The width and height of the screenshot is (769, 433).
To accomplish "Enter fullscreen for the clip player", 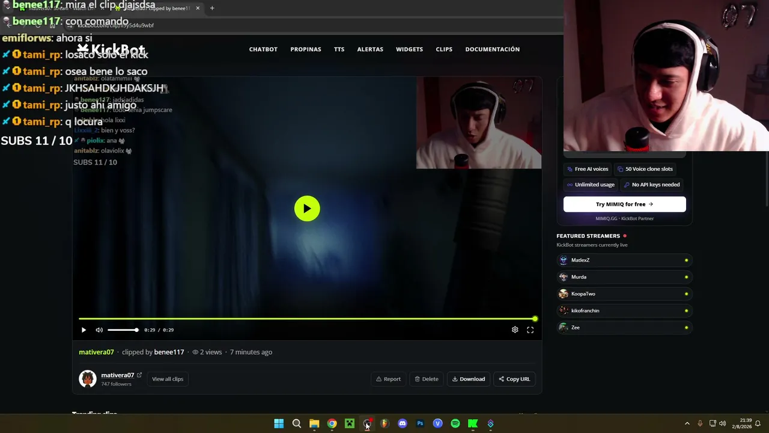I will [x=530, y=330].
